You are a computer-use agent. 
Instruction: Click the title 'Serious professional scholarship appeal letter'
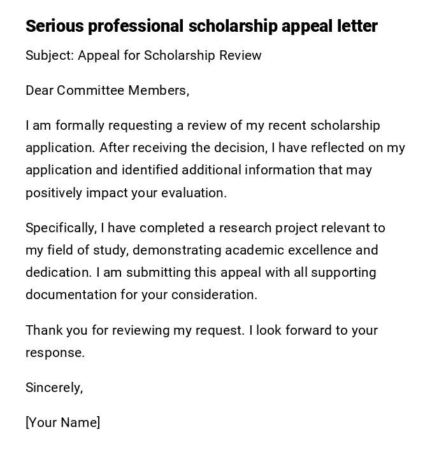point(201,26)
